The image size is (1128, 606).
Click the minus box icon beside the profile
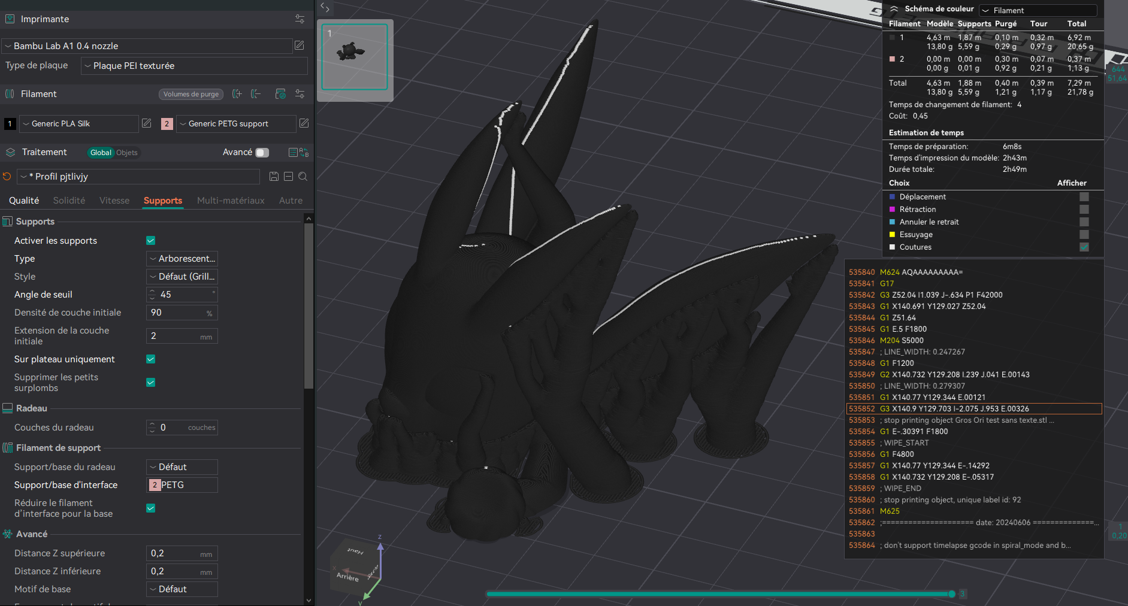(x=288, y=177)
